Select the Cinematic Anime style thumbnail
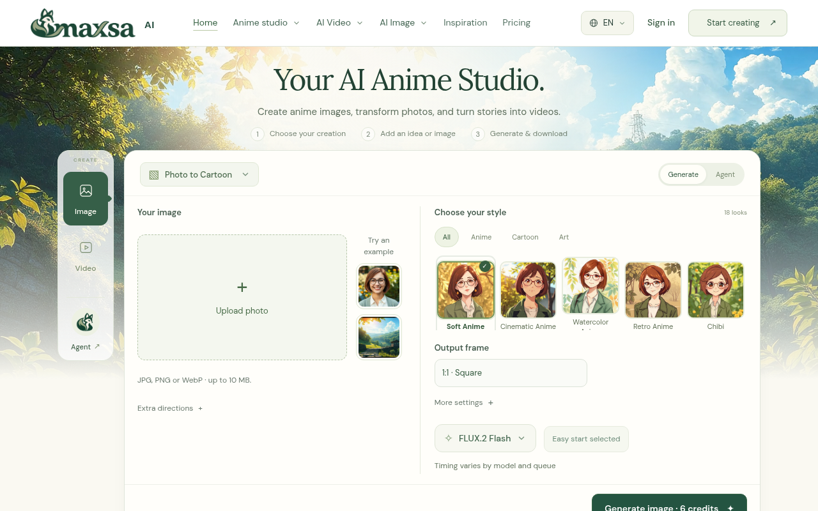 point(528,290)
